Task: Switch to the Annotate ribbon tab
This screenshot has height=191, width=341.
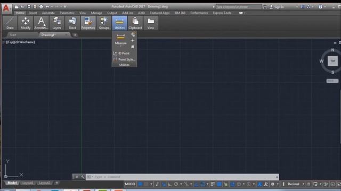Action: (x=48, y=13)
